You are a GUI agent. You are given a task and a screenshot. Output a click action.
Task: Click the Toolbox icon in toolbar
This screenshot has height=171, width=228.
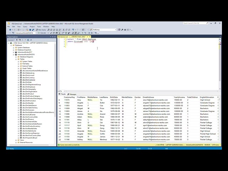point(125,30)
